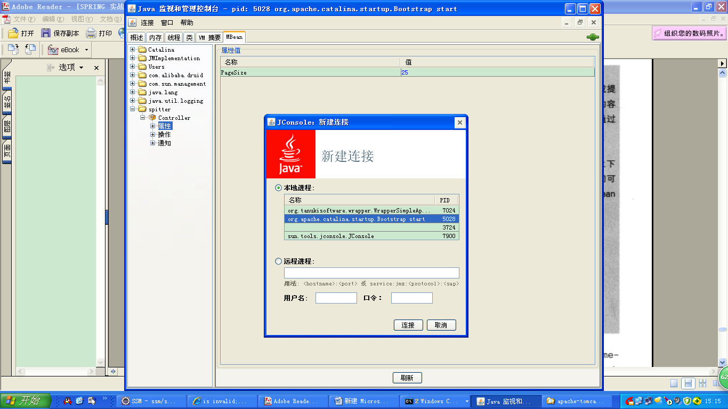
Task: Click bookmarks panel scroll up arrow
Action: [x=100, y=80]
